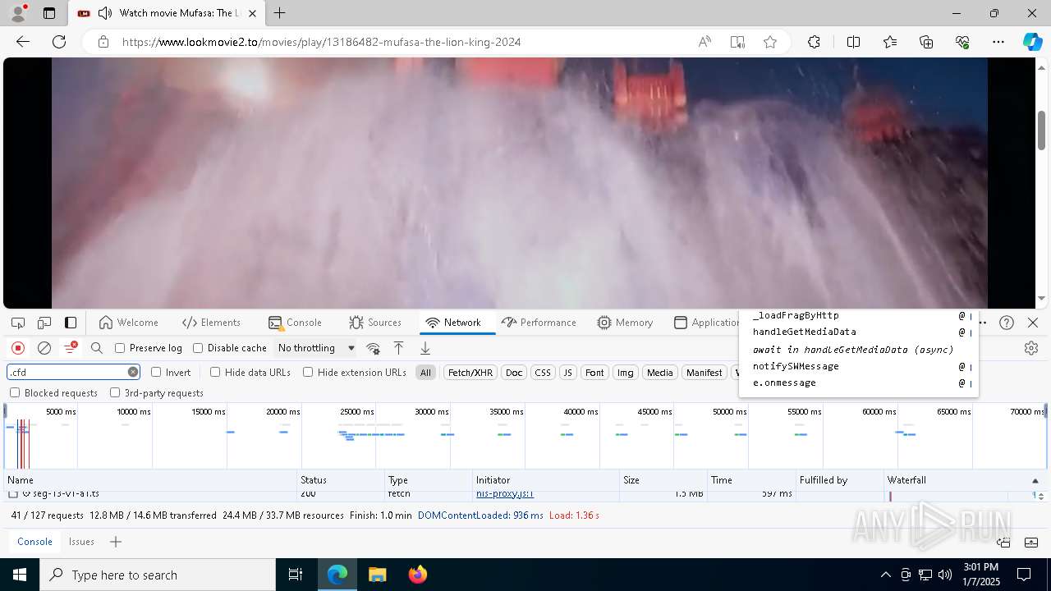Open the Application tab
Screen dimensions: 1051x591
click(x=706, y=323)
